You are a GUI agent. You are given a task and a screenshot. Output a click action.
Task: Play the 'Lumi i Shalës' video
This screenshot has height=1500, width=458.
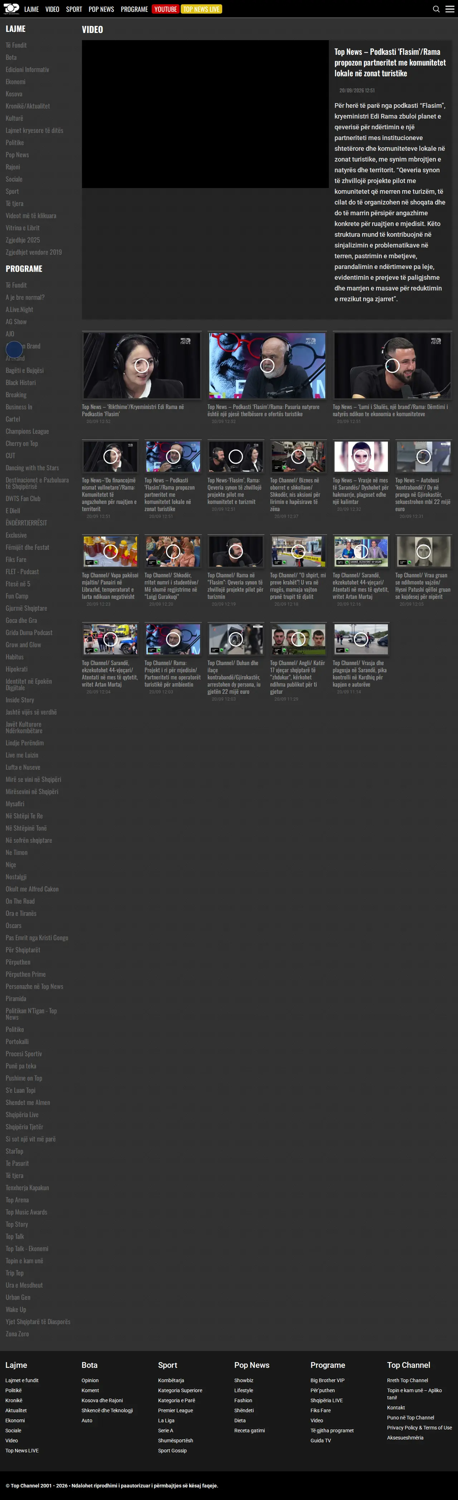pyautogui.click(x=392, y=366)
